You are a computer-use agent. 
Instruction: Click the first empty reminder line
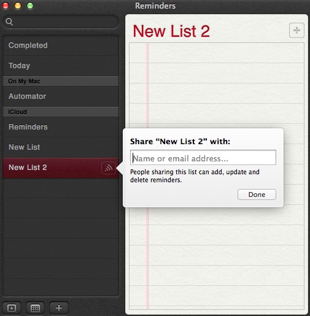(217, 53)
